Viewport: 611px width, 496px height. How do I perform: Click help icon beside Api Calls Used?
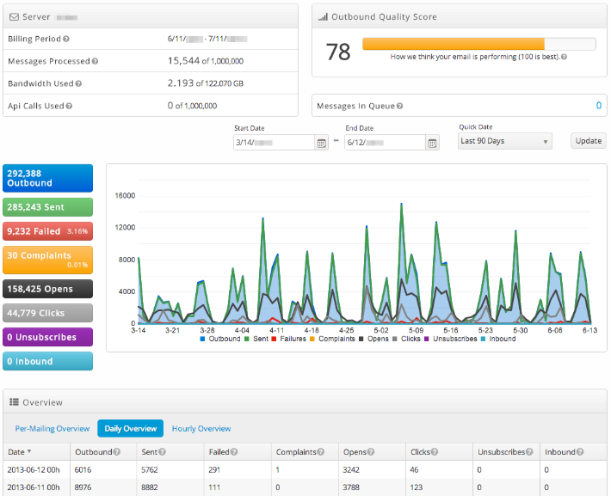coord(69,107)
